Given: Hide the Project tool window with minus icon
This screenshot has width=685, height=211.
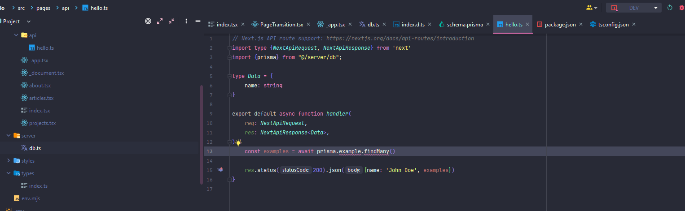Looking at the screenshot, I should (x=198, y=21).
